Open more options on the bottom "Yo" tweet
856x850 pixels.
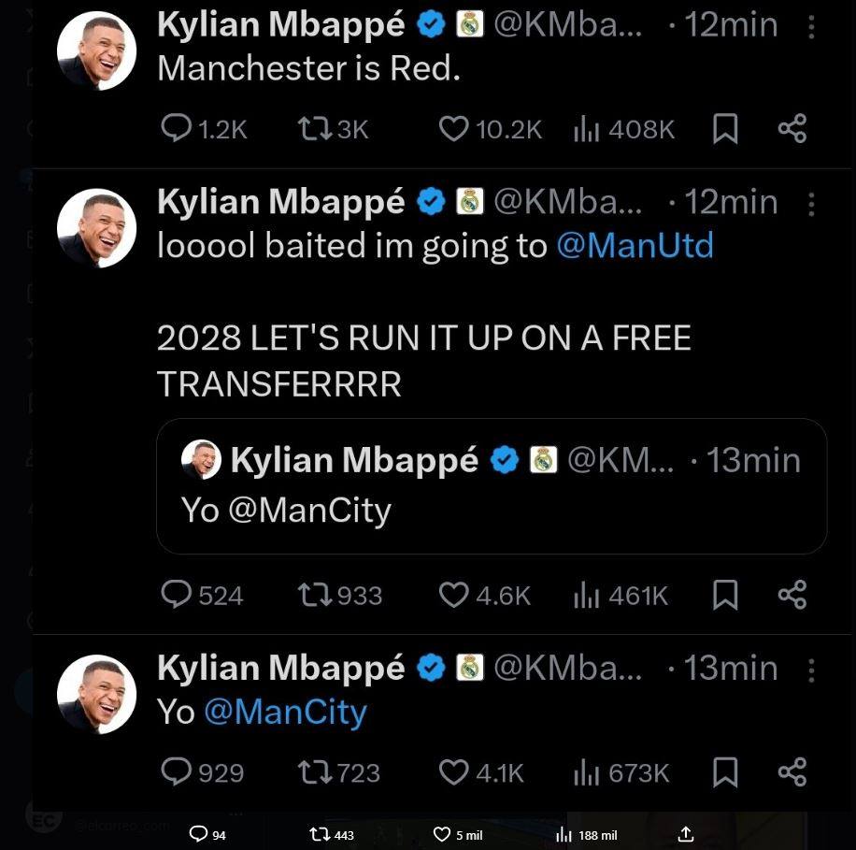point(810,670)
